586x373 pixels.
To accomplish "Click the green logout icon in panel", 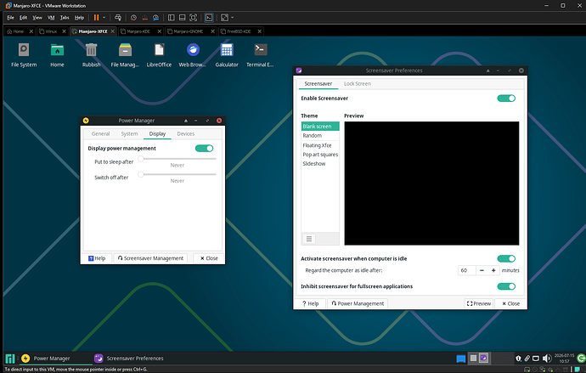I will 581,359.
